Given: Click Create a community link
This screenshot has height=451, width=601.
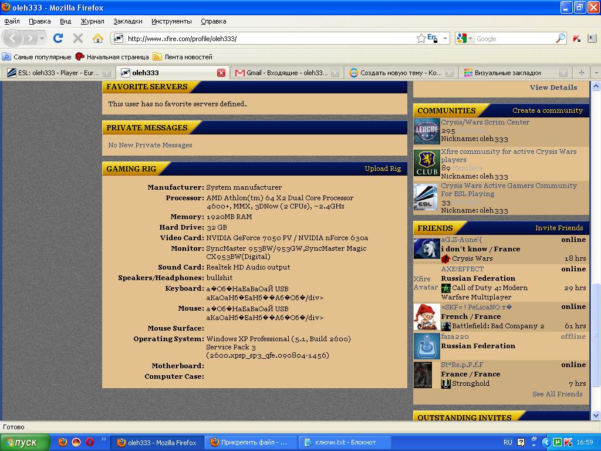Looking at the screenshot, I should pos(548,110).
